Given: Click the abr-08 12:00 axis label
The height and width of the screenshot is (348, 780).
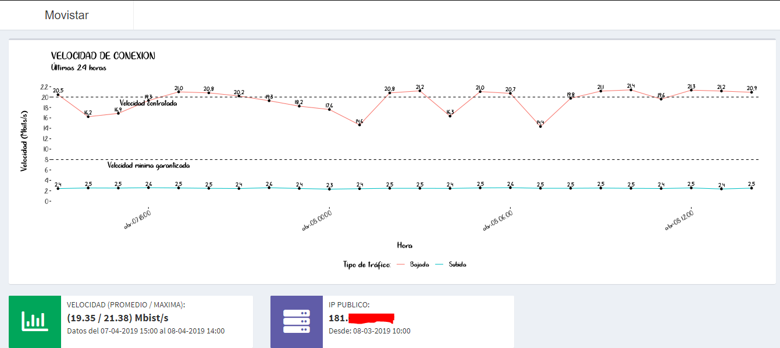Looking at the screenshot, I should pos(679,220).
